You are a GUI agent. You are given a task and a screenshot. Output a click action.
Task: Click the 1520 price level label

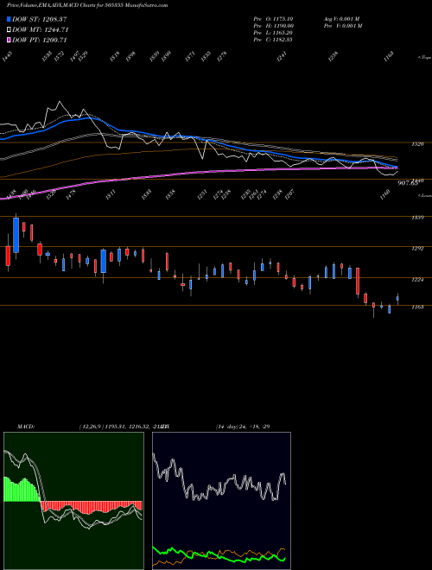tap(417, 144)
